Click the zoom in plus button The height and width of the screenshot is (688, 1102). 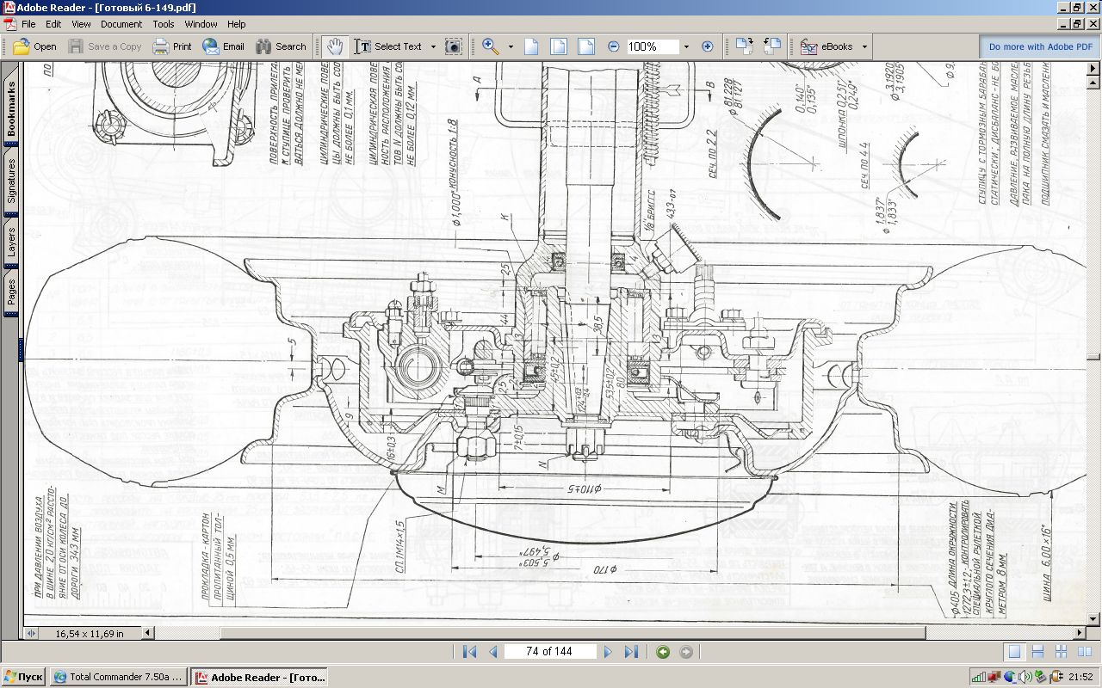pos(708,46)
